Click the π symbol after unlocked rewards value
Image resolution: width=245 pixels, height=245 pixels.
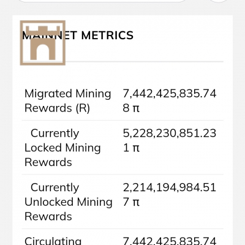click(x=136, y=202)
